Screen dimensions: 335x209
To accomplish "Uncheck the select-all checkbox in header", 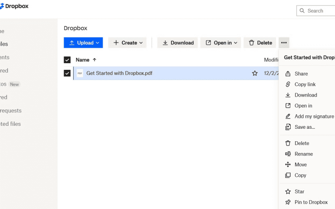I will pos(67,60).
